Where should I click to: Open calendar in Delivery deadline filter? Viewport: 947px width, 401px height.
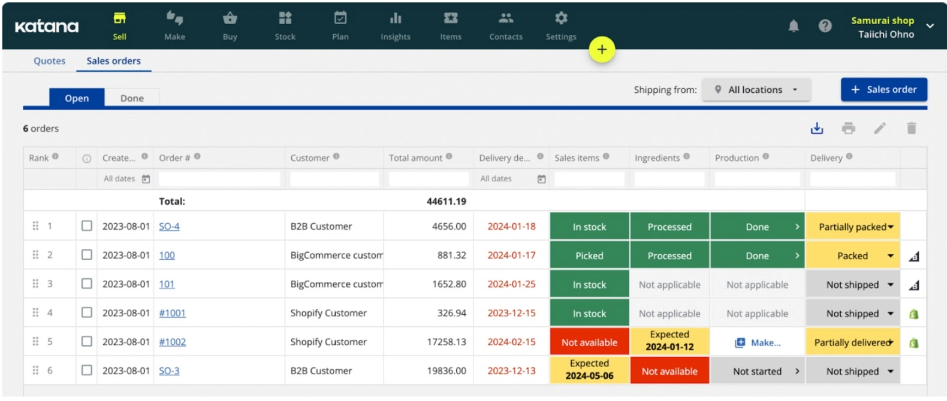tap(541, 179)
